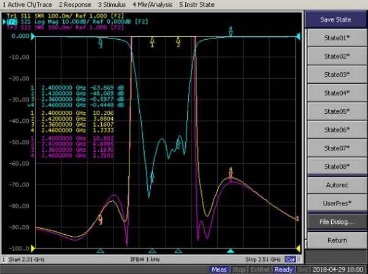This screenshot has width=368, height=274.
Task: Click yellow marker 4 readout 1.3333
Action: [103, 130]
